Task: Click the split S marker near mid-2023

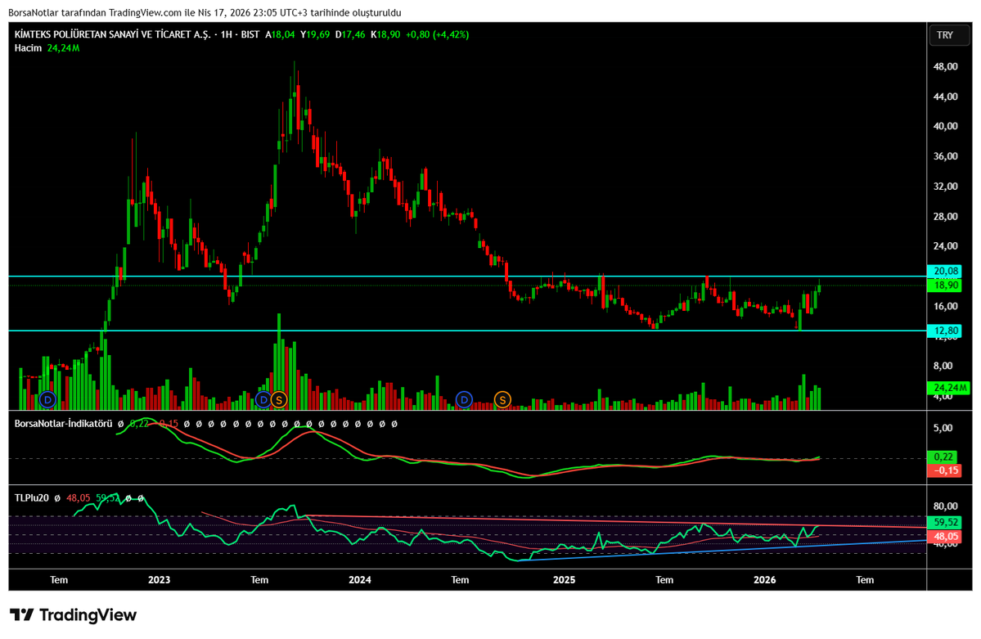Action: (x=279, y=399)
